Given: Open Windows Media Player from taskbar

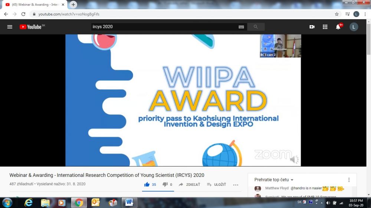Looking at the screenshot, I should click(62, 202).
